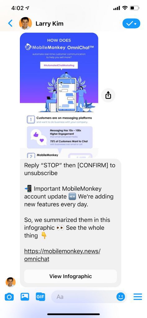Open the MobileMonkey OmniChat infographic image
Viewport: 147px width, 318px height.
59,95
